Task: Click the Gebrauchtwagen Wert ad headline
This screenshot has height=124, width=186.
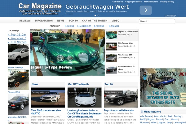Action: click(x=97, y=7)
